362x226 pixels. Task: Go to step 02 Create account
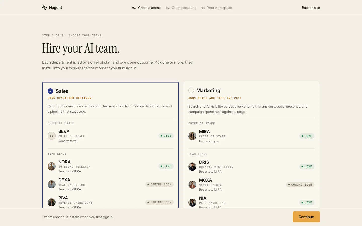181,8
